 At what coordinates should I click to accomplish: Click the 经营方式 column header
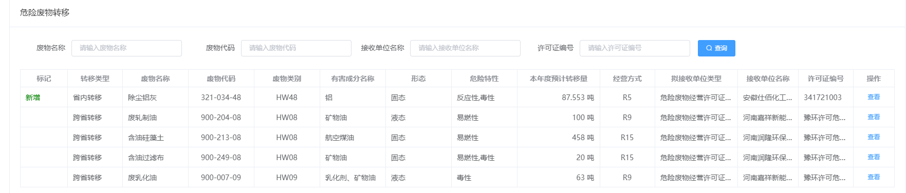point(627,79)
